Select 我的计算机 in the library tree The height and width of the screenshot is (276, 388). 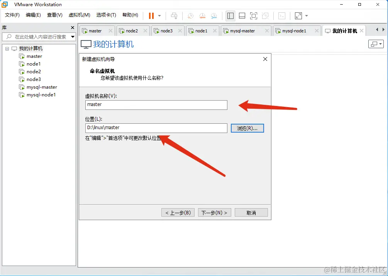coord(30,49)
